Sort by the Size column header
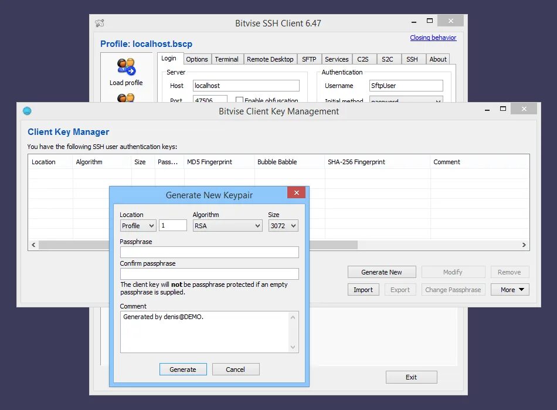This screenshot has width=557, height=410. [x=143, y=162]
